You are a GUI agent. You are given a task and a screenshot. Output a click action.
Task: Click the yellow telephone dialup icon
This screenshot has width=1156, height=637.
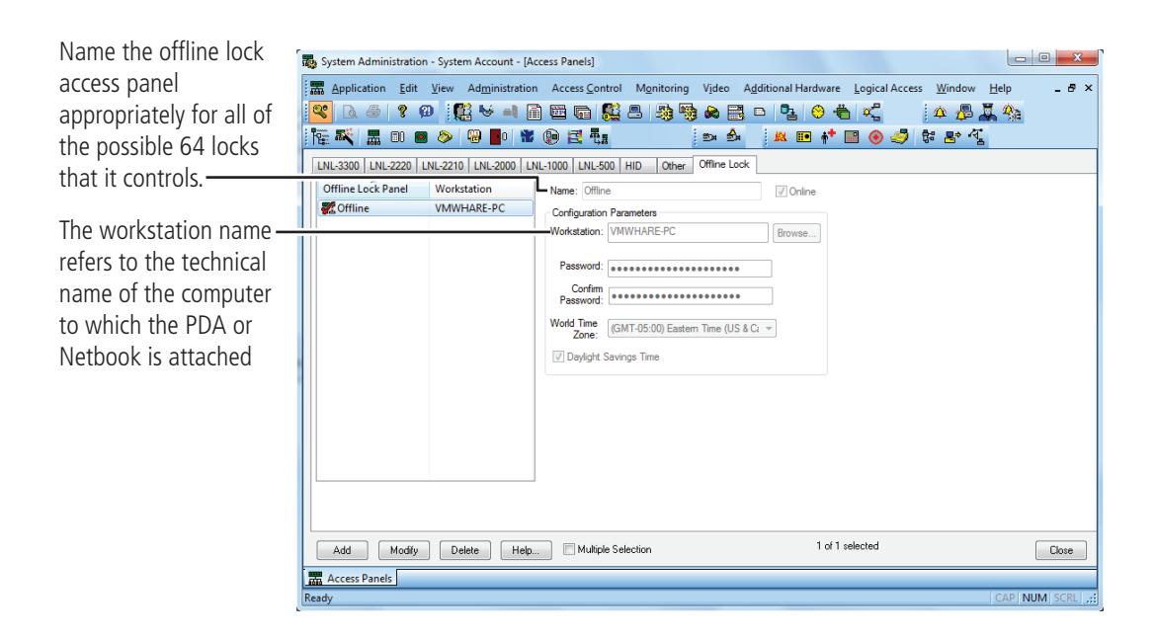pos(444,137)
